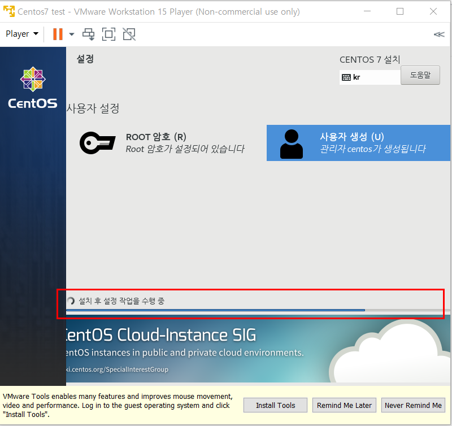452x426 pixels.
Task: Click the CentOS logo in sidebar
Action: coord(33,88)
